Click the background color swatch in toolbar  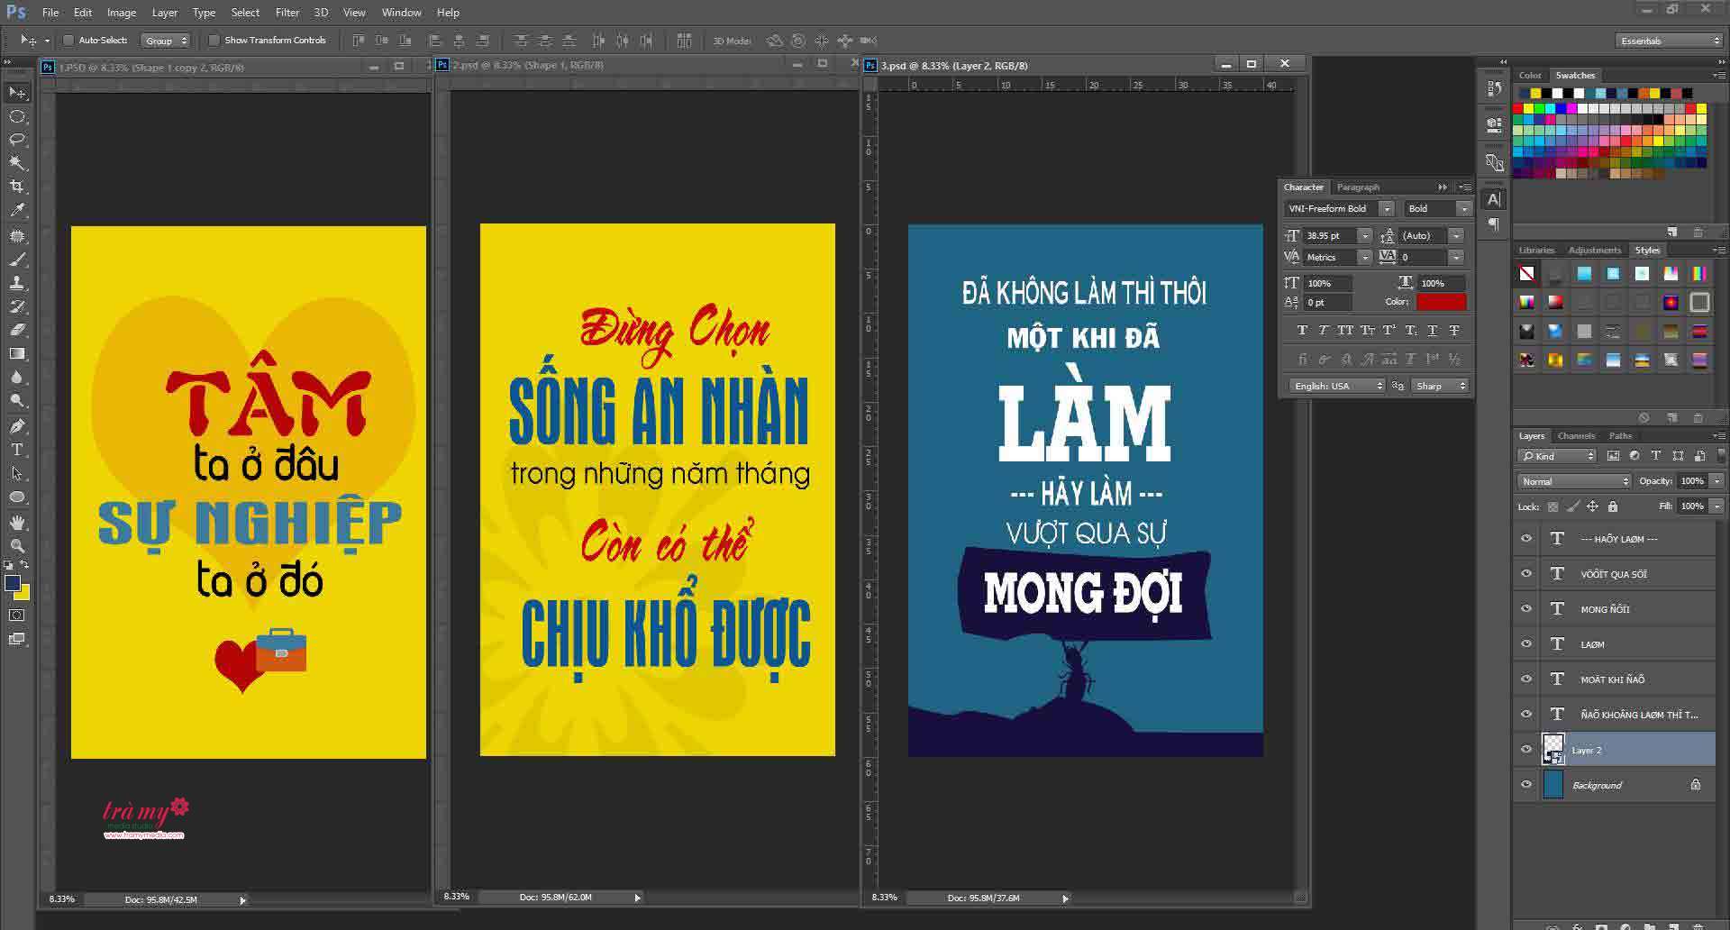click(23, 594)
